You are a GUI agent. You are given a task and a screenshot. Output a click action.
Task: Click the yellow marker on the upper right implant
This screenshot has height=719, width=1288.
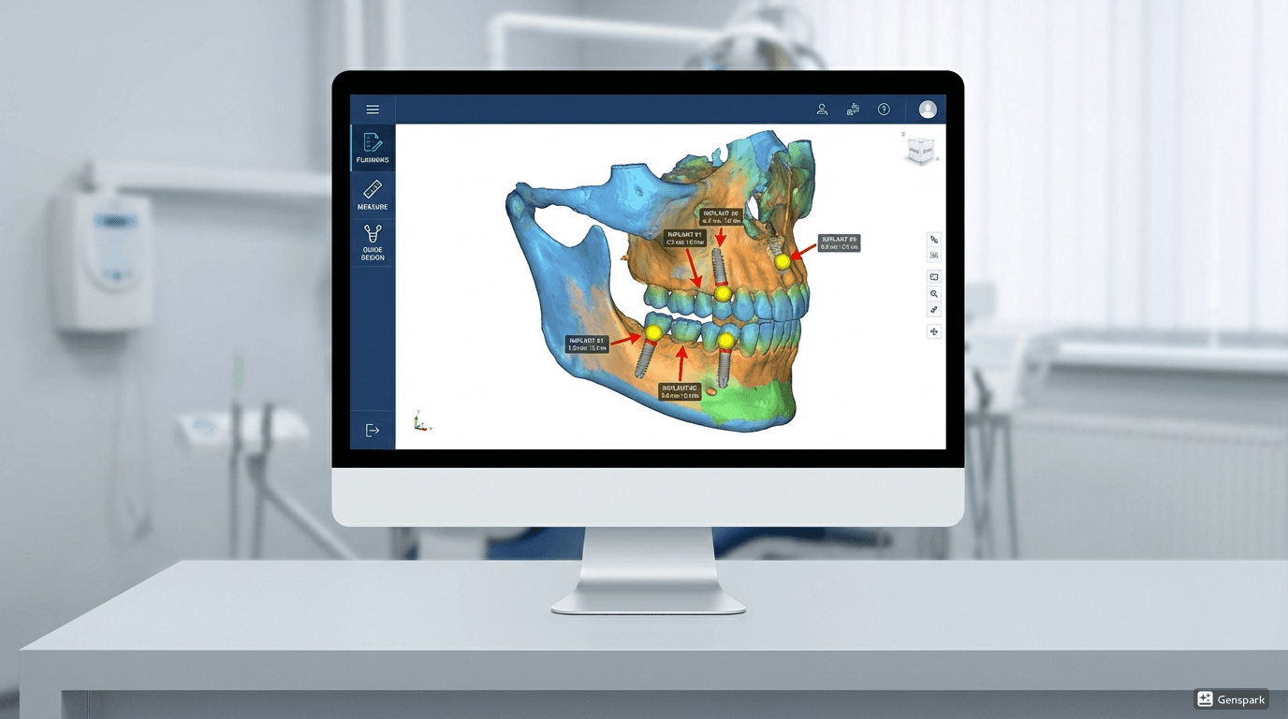[x=783, y=262]
